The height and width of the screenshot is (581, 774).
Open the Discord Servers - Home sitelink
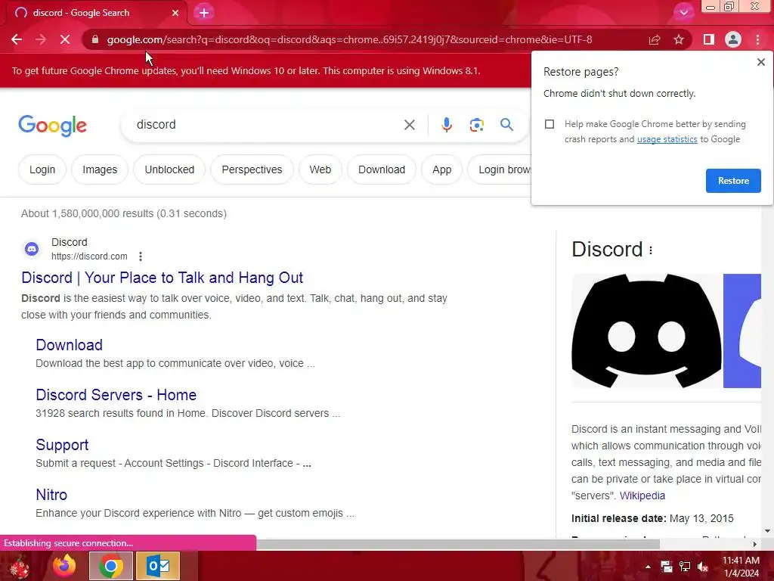click(x=116, y=395)
